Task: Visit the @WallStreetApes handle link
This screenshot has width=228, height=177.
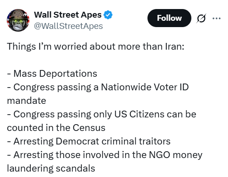Action: pyautogui.click(x=68, y=26)
